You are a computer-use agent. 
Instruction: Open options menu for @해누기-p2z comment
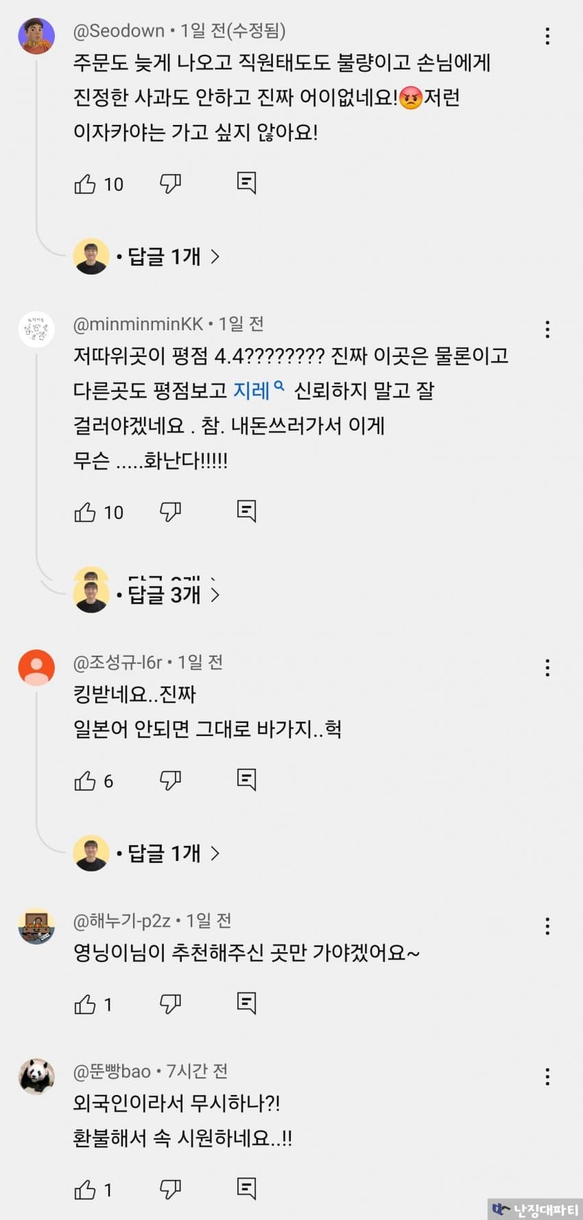coord(547,927)
